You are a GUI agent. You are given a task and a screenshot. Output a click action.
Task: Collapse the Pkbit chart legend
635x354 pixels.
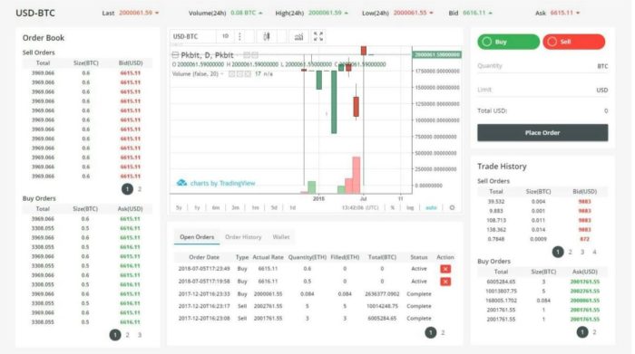tap(175, 55)
